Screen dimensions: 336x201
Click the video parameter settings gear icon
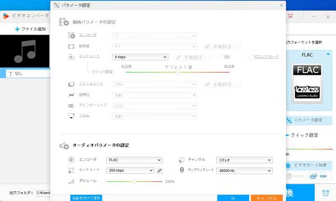(x=64, y=22)
